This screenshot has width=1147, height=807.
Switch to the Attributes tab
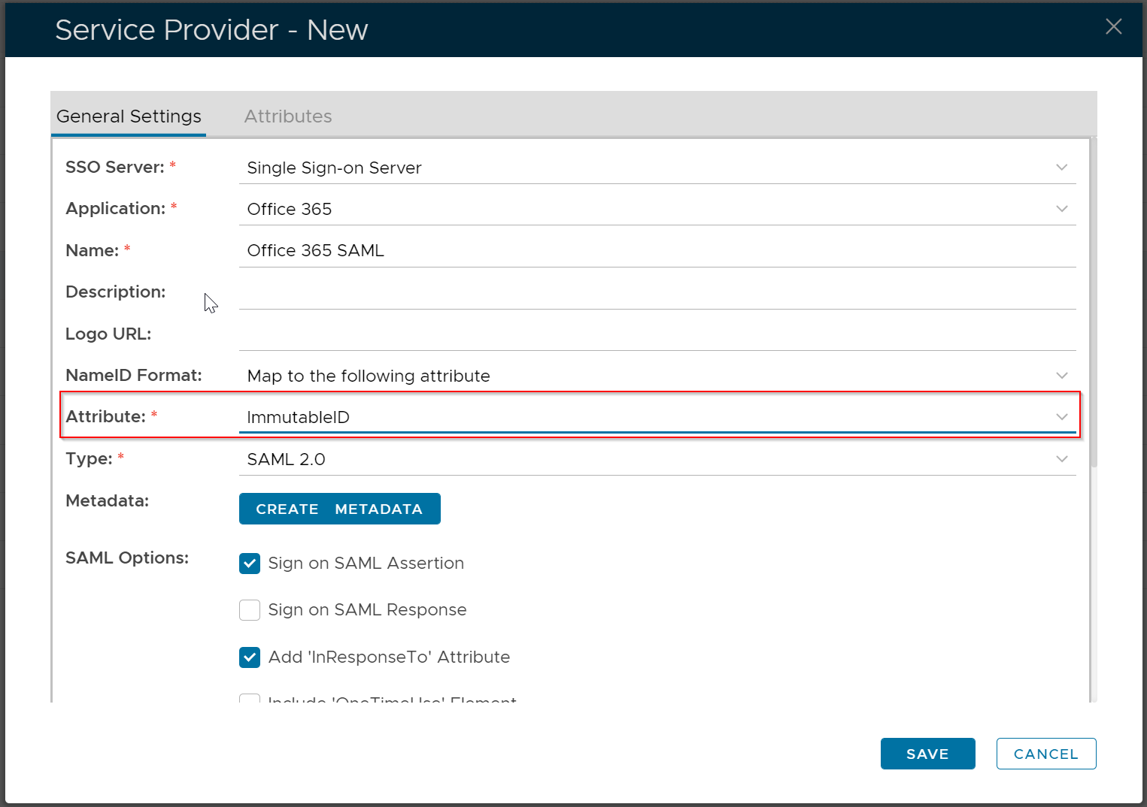pos(287,116)
